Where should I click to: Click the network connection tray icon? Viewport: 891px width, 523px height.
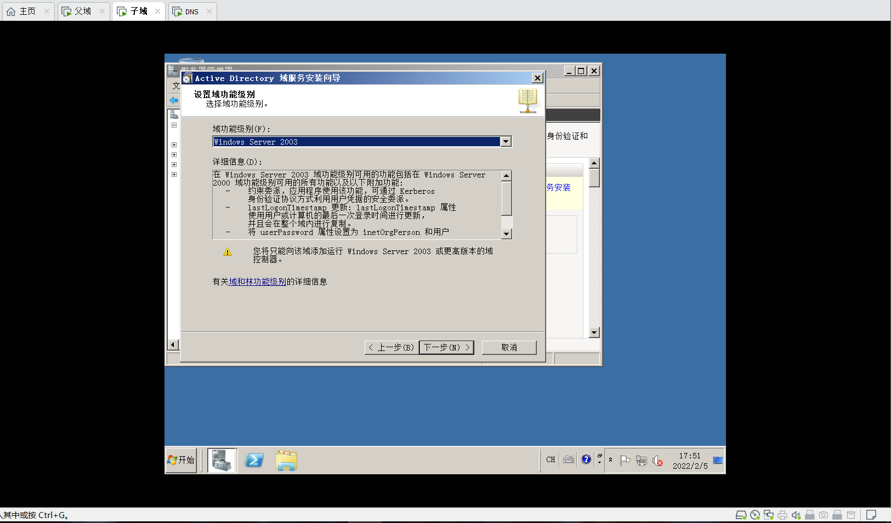tap(642, 461)
